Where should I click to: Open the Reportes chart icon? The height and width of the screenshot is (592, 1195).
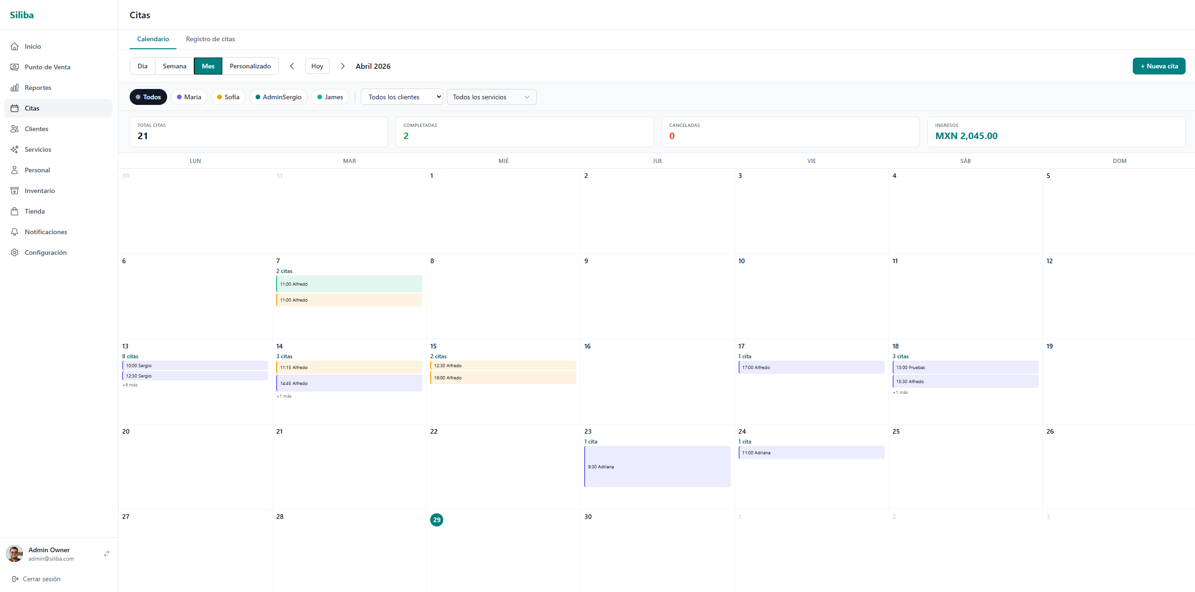[15, 88]
